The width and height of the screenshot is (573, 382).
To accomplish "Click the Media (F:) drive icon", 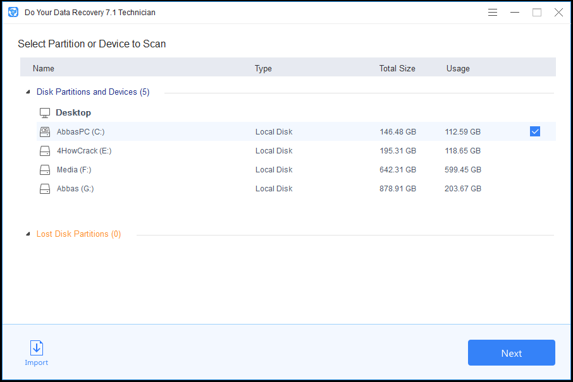I will 44,170.
